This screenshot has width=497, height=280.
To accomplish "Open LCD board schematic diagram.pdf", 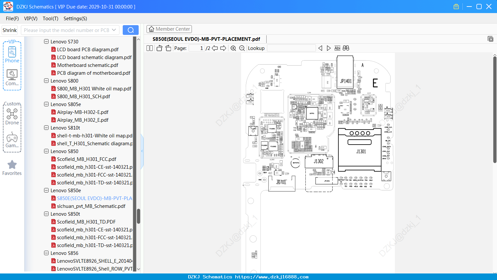I will point(94,57).
